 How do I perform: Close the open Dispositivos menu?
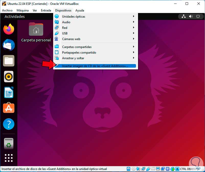click(x=63, y=10)
